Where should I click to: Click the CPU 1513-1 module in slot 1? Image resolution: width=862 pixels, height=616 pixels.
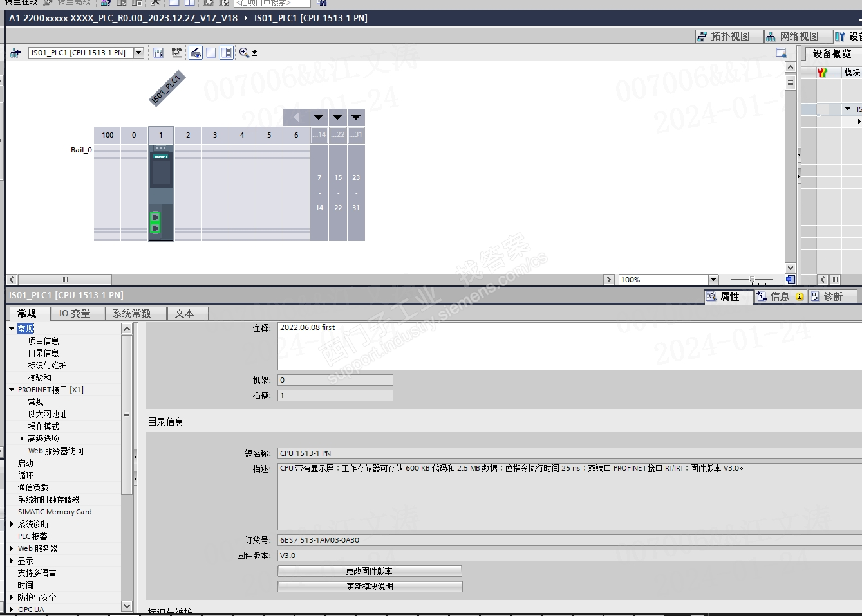point(161,193)
